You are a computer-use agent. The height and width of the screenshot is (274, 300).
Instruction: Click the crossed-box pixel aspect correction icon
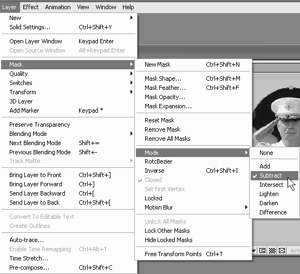click(282, 251)
